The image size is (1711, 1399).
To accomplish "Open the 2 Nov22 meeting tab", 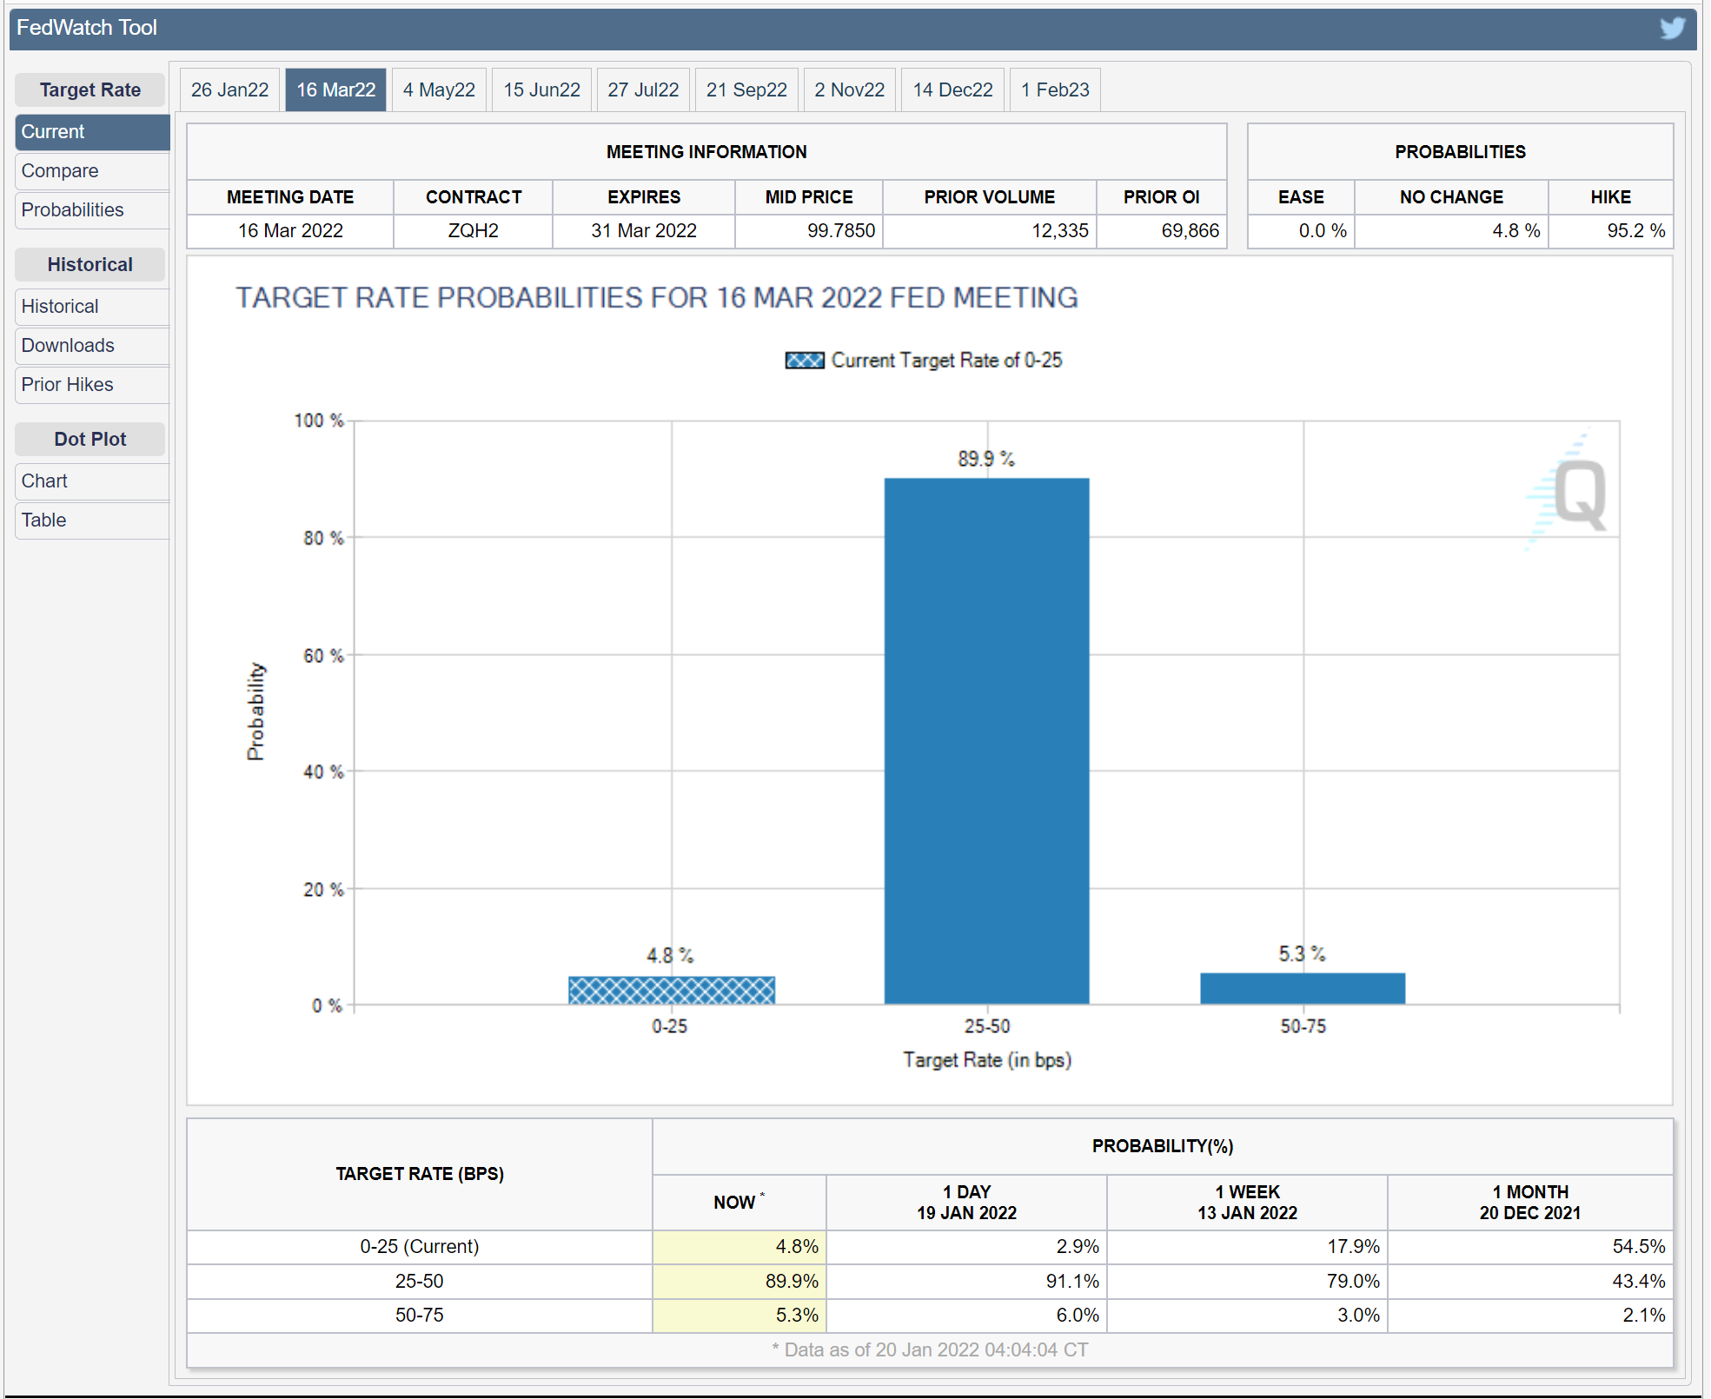I will pos(849,90).
